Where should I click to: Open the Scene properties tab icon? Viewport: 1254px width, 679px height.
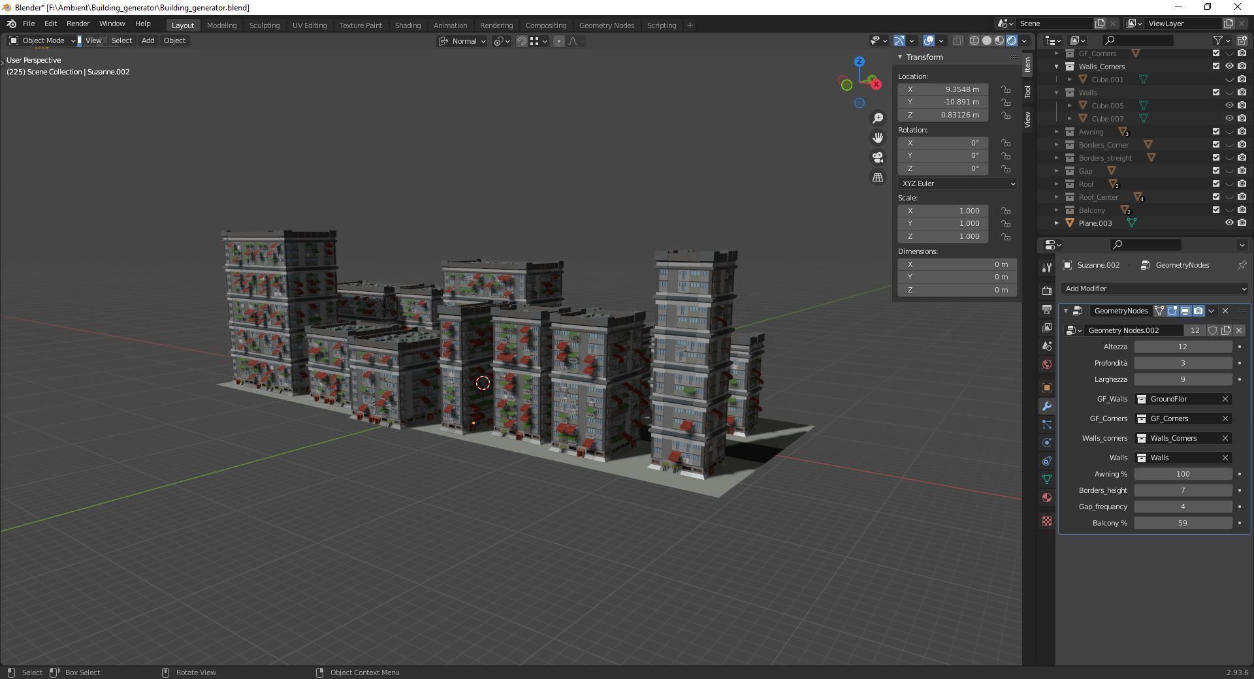coord(1047,345)
